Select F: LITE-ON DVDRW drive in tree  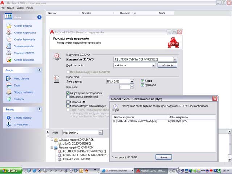click(84, 151)
